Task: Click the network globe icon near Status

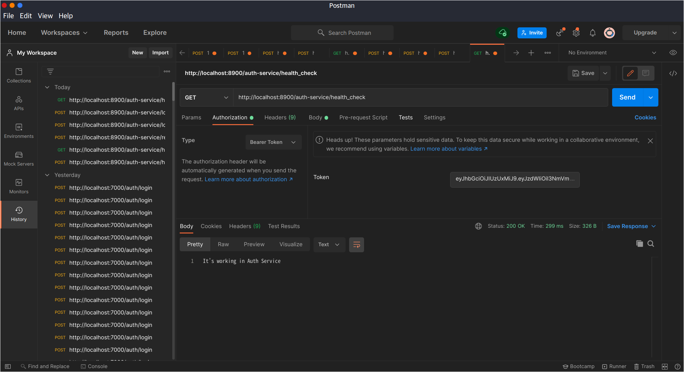Action: click(x=478, y=226)
